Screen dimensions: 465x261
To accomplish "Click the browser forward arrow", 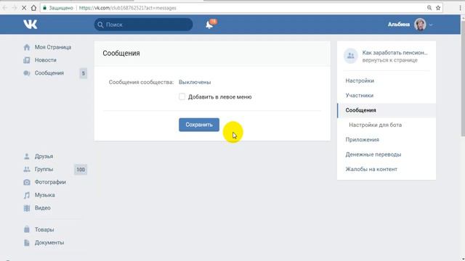I will pyautogui.click(x=15, y=8).
